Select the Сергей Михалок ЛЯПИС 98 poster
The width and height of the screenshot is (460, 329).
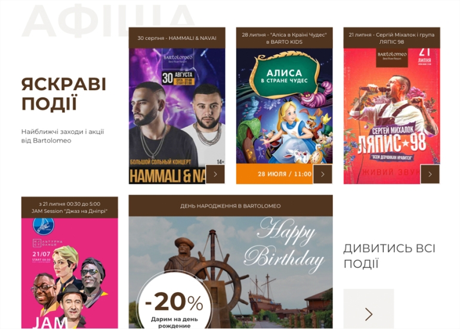391,116
